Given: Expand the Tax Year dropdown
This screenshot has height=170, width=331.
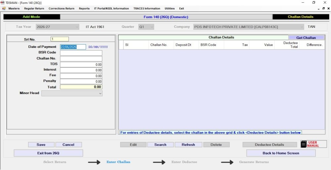Looking at the screenshot, I should pos(77,27).
